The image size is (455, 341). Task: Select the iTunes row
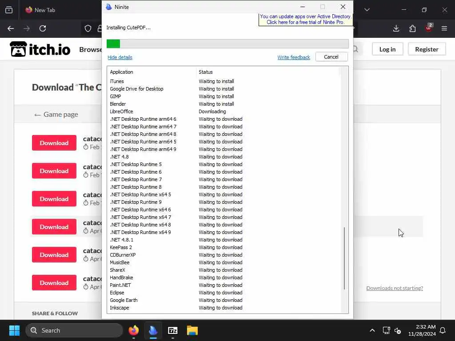click(224, 82)
